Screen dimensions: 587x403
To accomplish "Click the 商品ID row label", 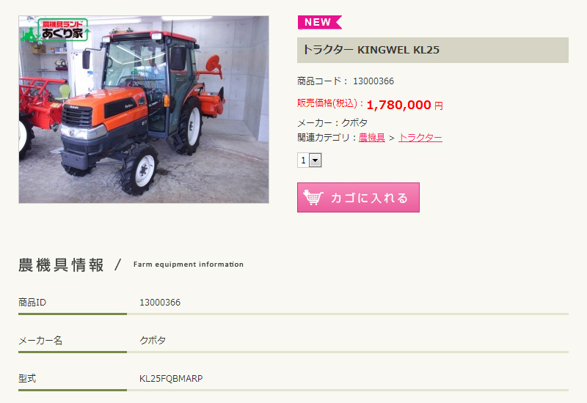I will [32, 303].
